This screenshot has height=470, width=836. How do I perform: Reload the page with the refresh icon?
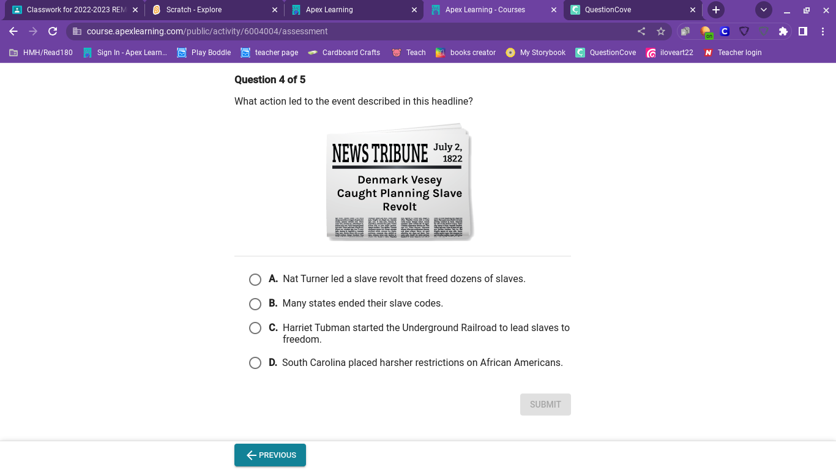(x=53, y=31)
